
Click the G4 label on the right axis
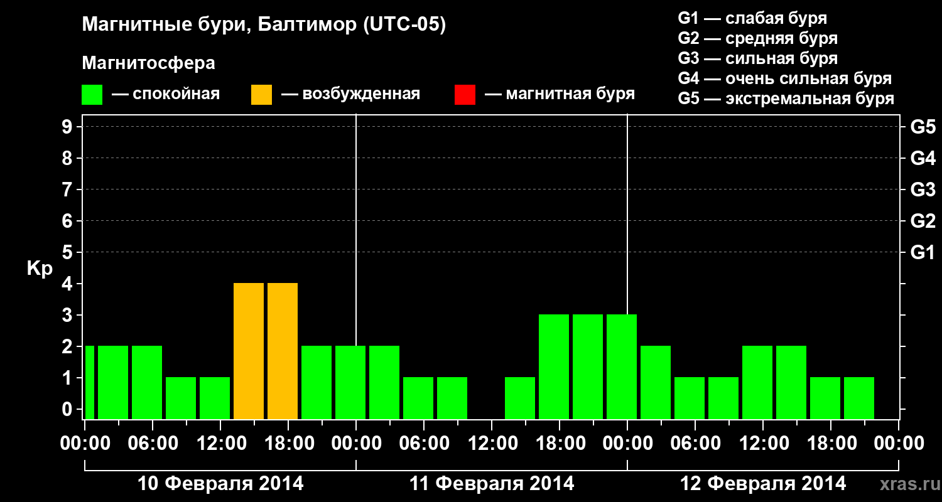tap(923, 159)
